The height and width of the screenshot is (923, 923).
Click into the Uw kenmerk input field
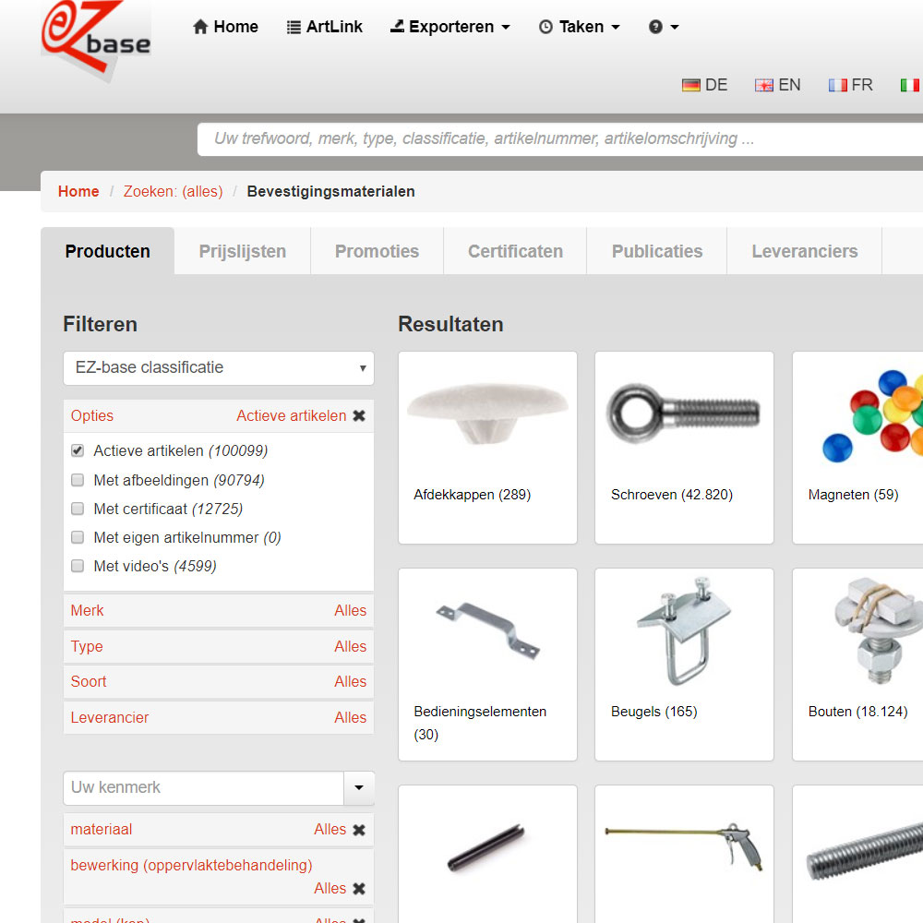point(204,787)
